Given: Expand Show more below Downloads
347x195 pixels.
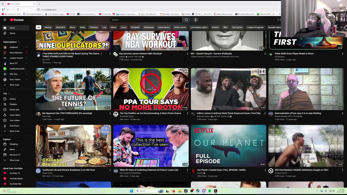Looking at the screenshot, I should click(x=15, y=131).
